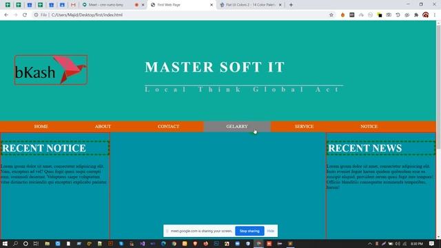The height and width of the screenshot is (248, 441).
Task: Click the profile avatar in Chrome toolbar
Action: pos(426,15)
